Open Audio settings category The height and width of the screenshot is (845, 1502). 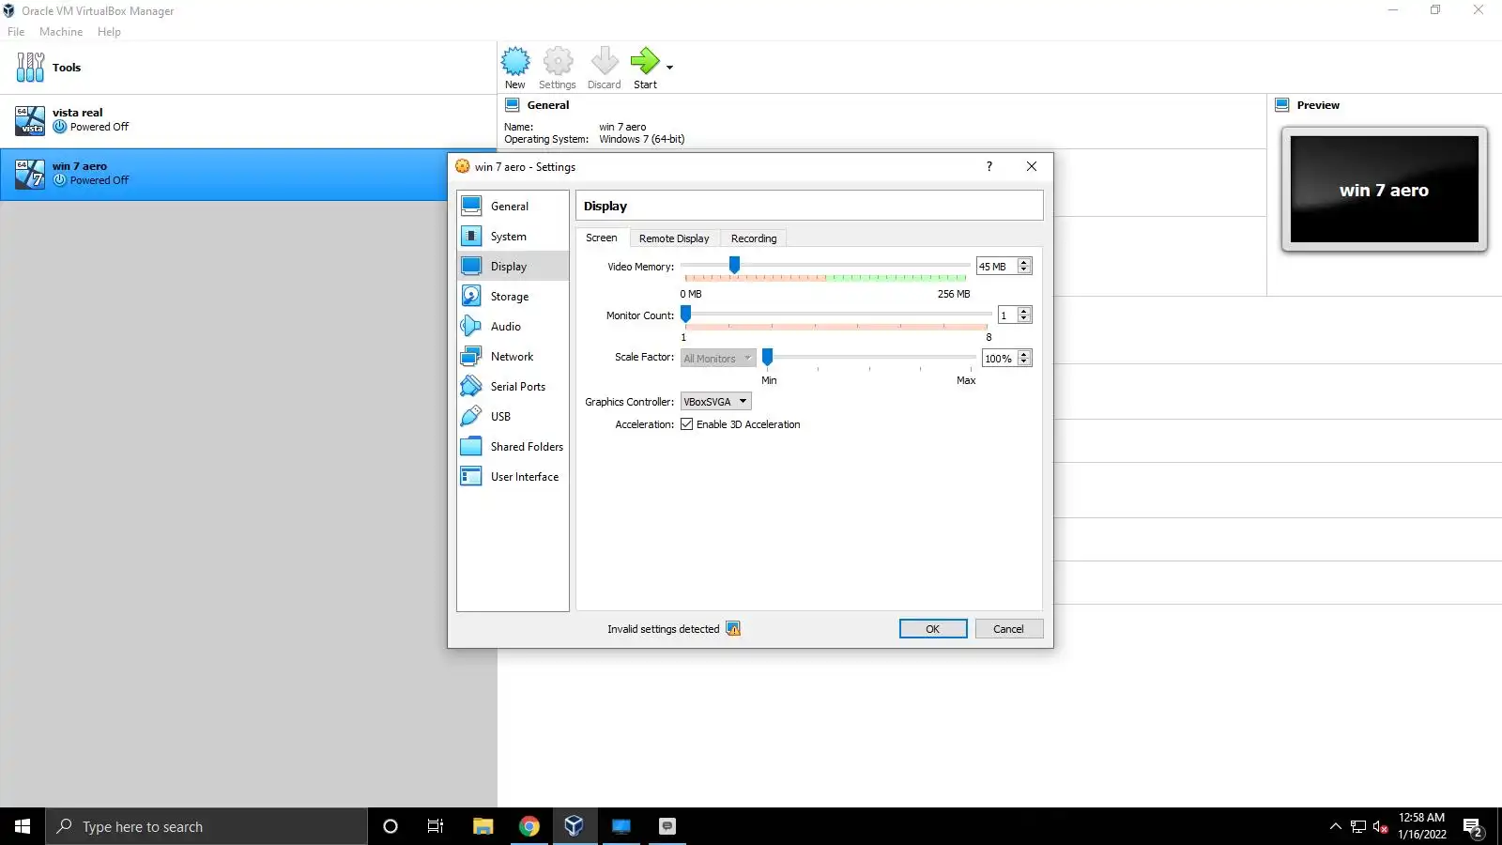(x=513, y=327)
